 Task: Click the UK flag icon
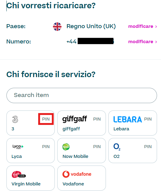pyautogui.click(x=57, y=27)
